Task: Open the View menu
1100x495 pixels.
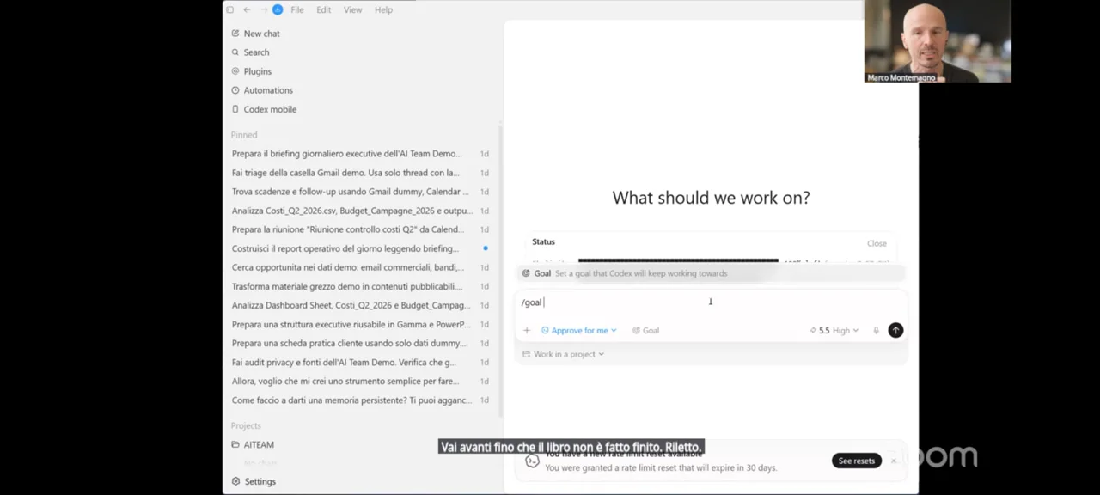Action: pos(352,9)
